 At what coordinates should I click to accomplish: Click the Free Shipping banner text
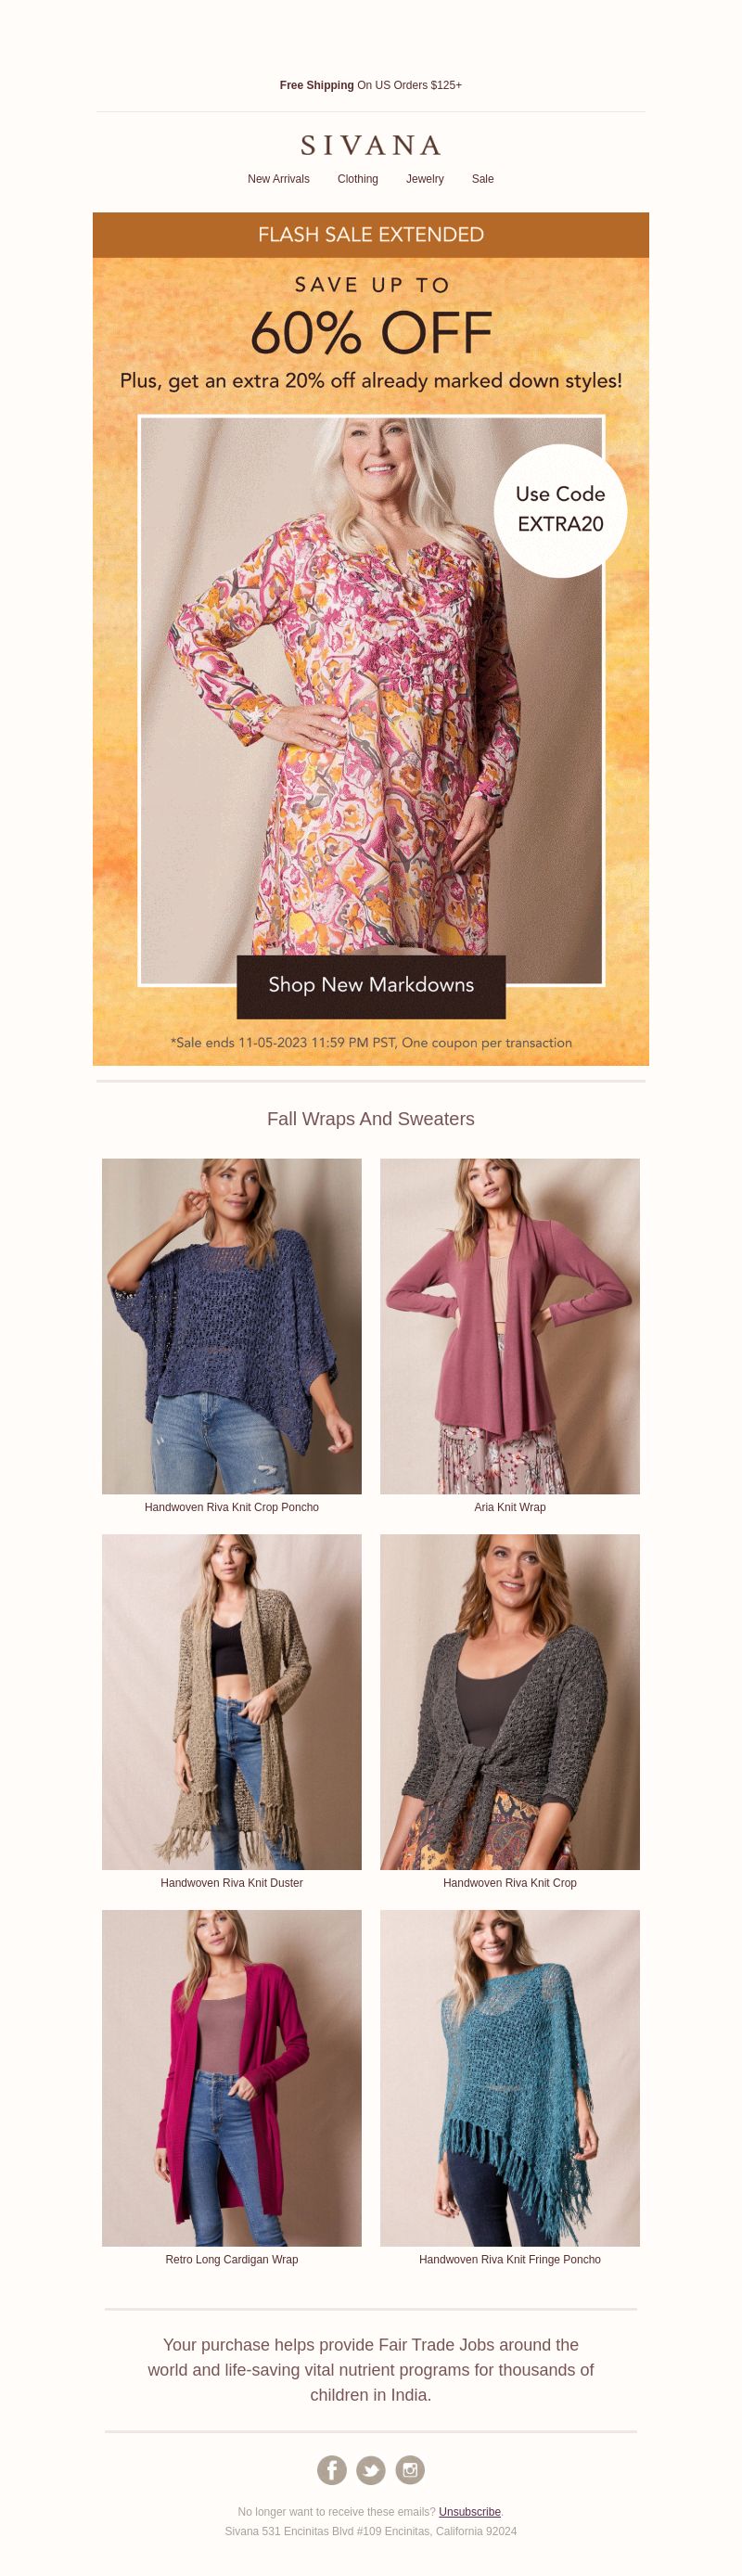pos(371,86)
